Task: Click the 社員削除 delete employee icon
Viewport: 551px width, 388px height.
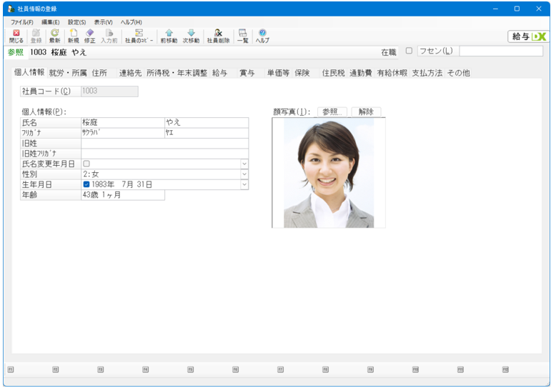Action: (x=218, y=36)
